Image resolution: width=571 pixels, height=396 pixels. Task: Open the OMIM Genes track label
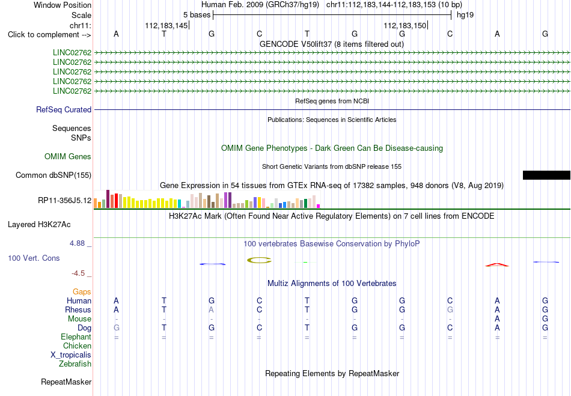[x=68, y=156]
